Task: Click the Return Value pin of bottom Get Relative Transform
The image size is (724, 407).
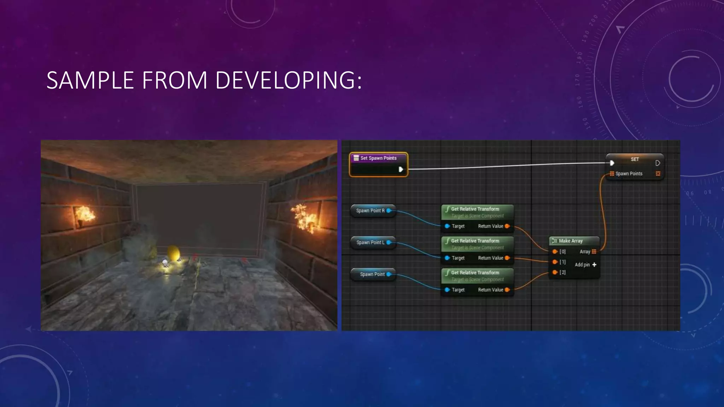Action: pyautogui.click(x=507, y=290)
